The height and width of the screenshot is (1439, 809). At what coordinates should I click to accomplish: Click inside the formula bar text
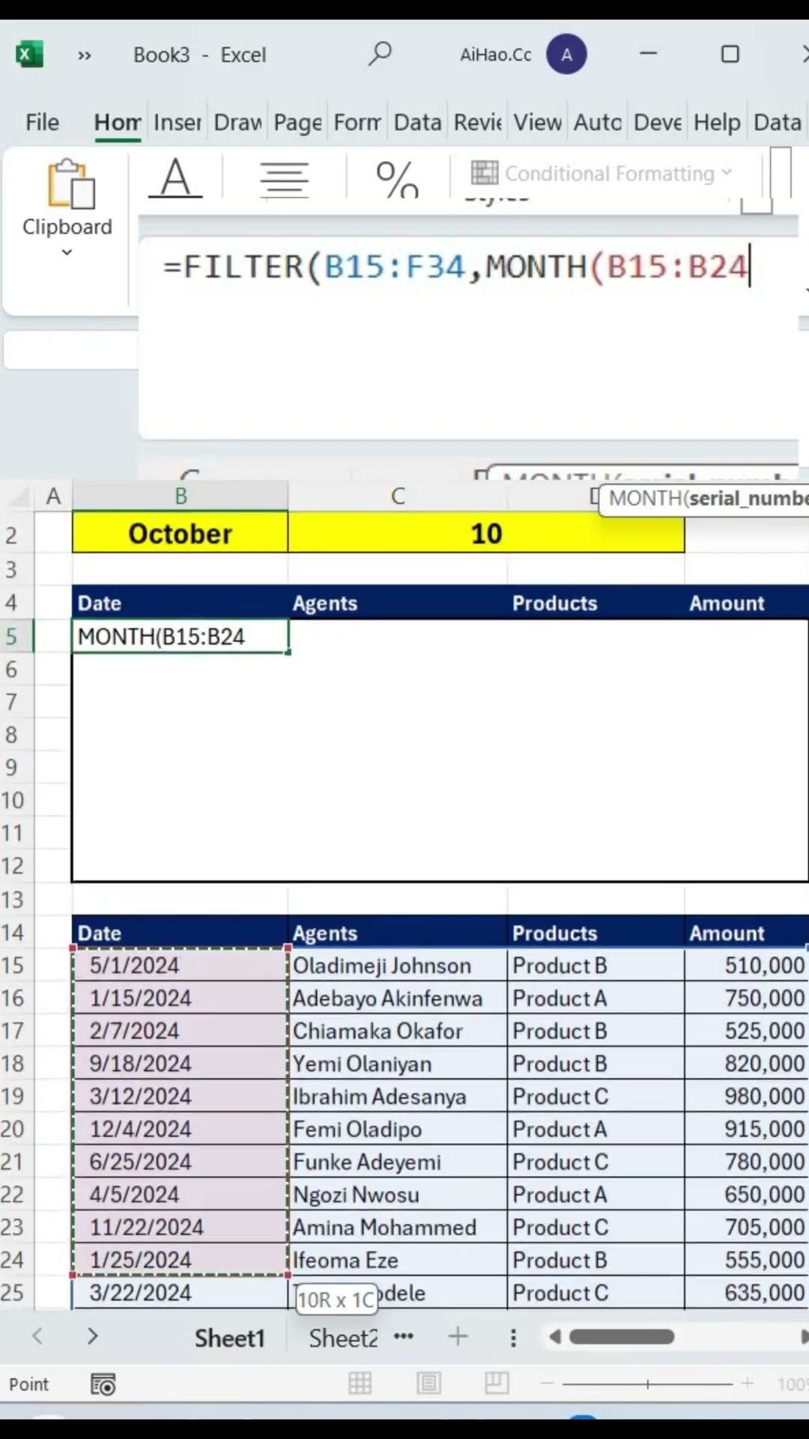(455, 267)
